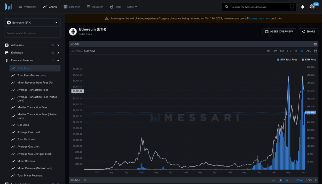Set time range to 1M
Viewport: 322px width, 184px height.
pyautogui.click(x=269, y=51)
